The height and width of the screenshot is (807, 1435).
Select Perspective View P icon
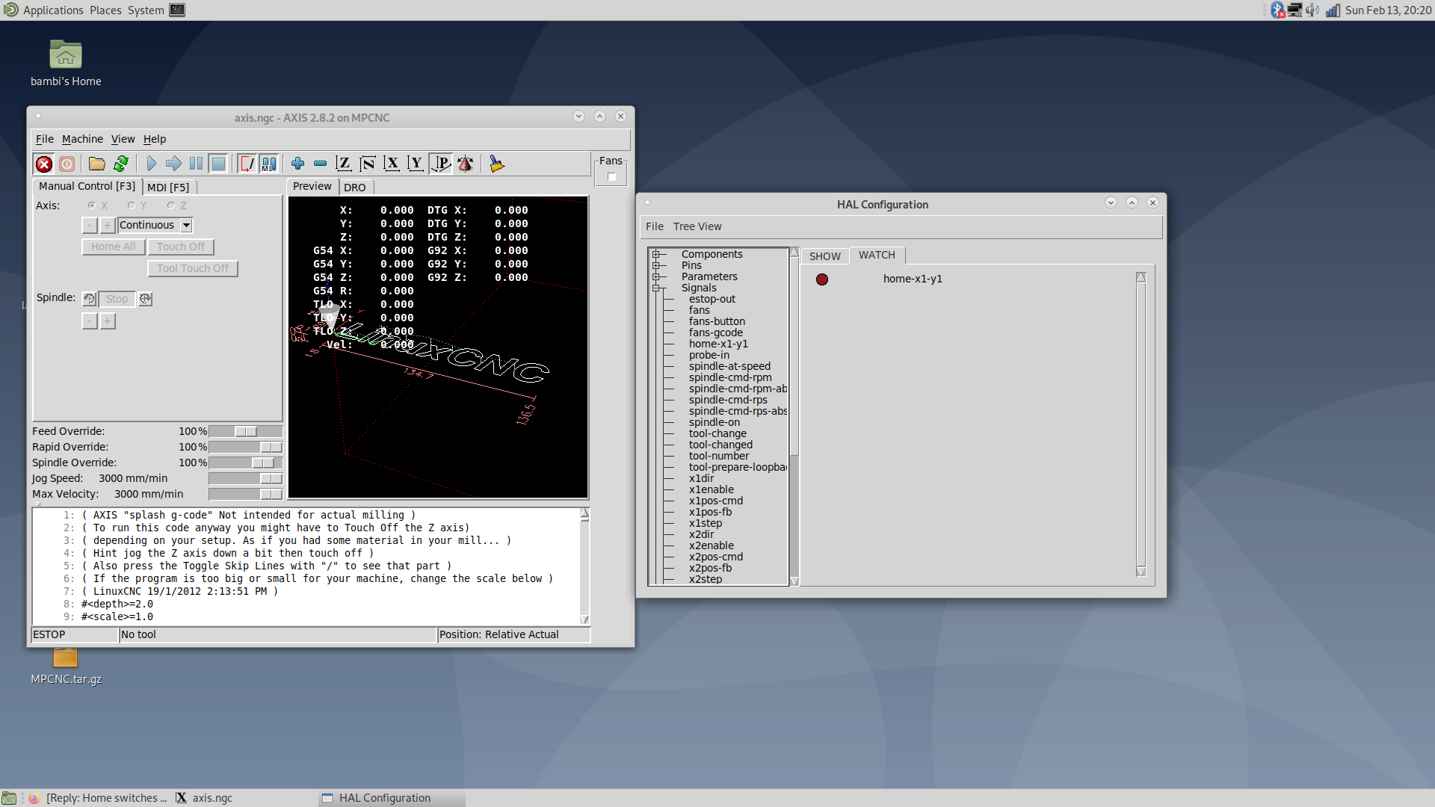pos(441,164)
